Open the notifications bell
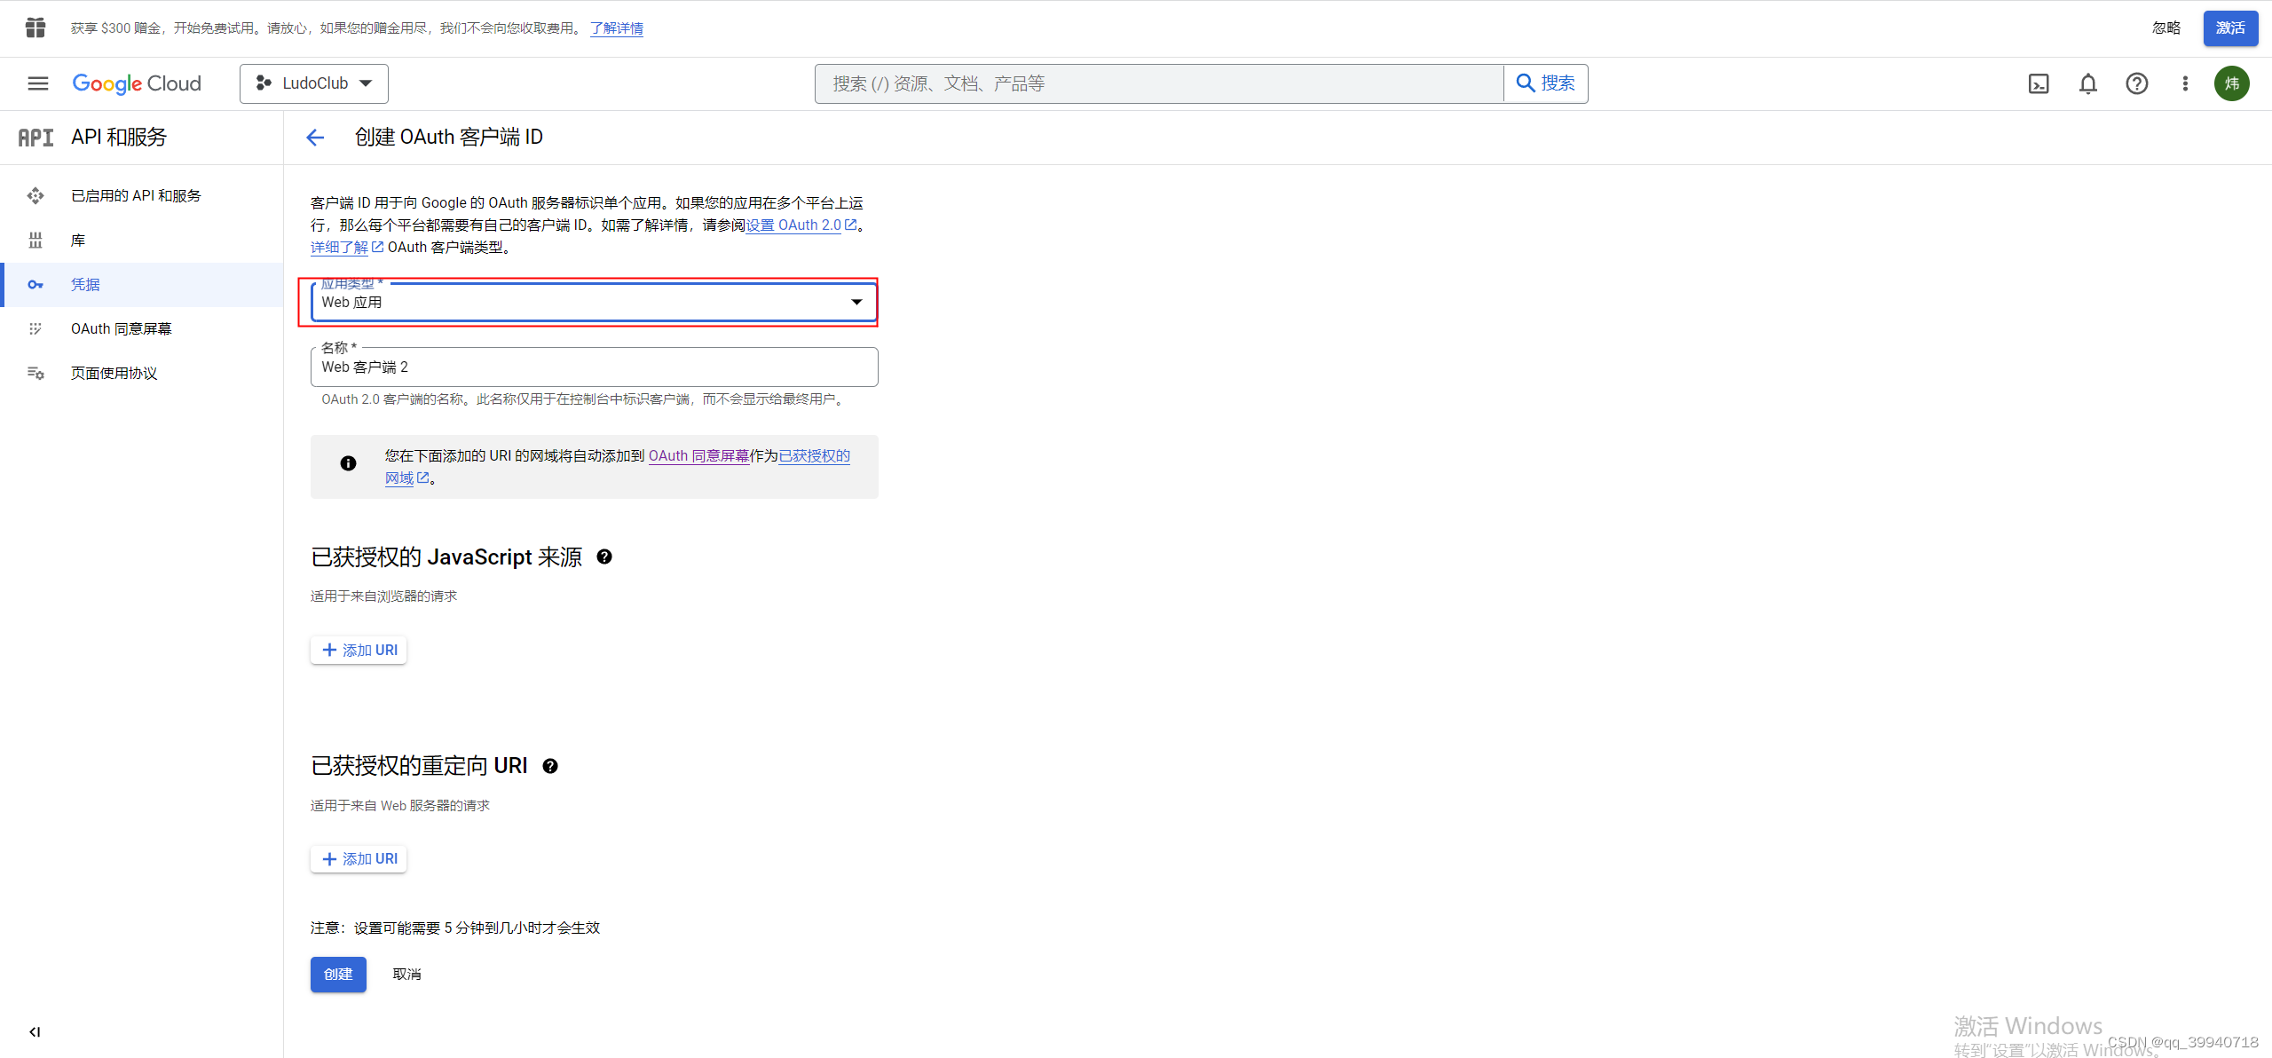The width and height of the screenshot is (2272, 1058). [2087, 83]
